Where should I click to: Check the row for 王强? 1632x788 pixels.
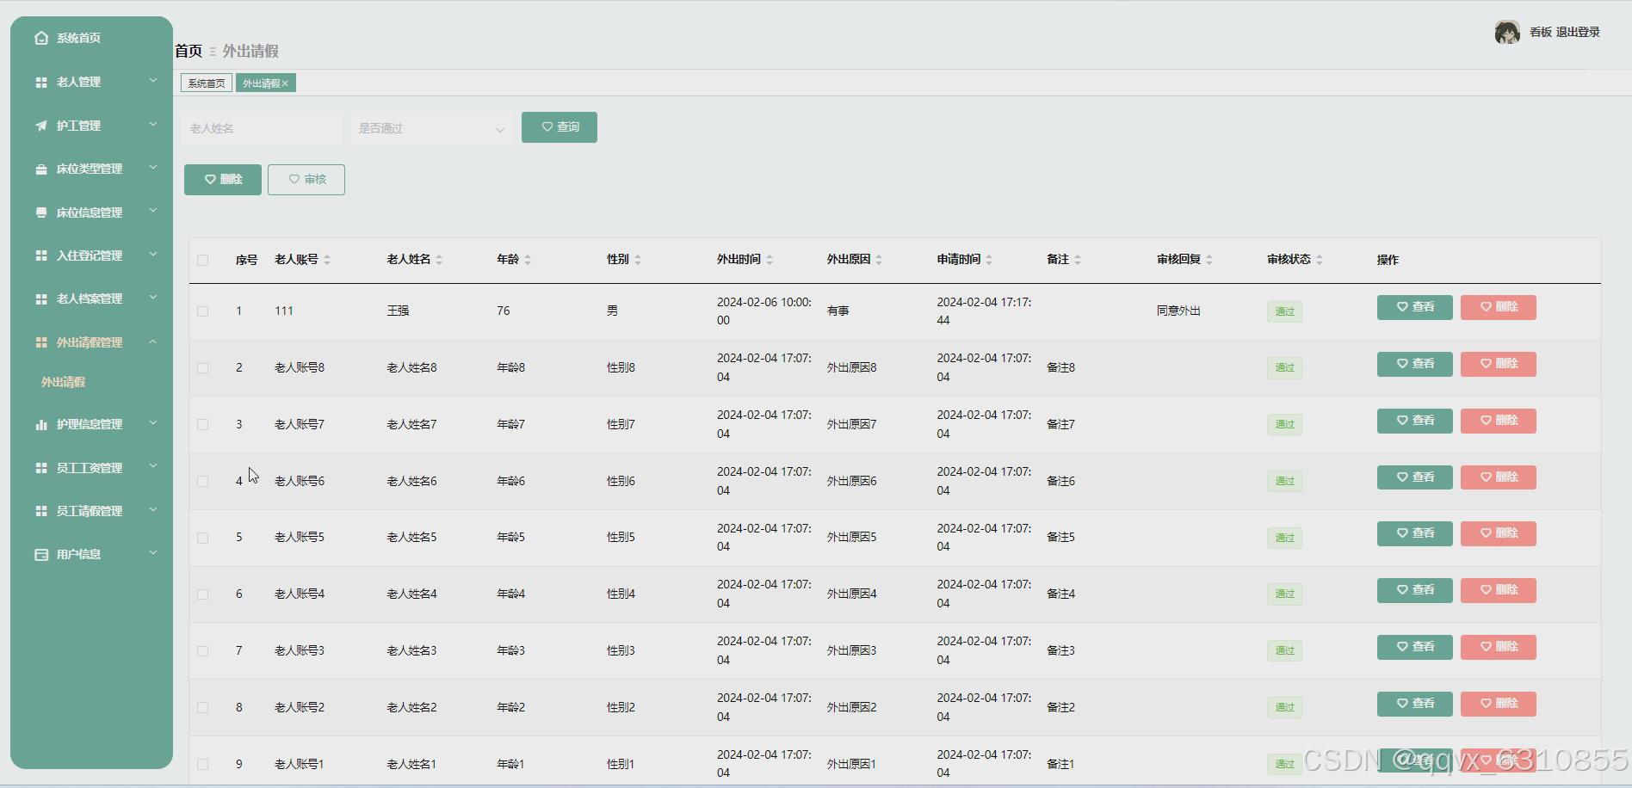pos(202,311)
